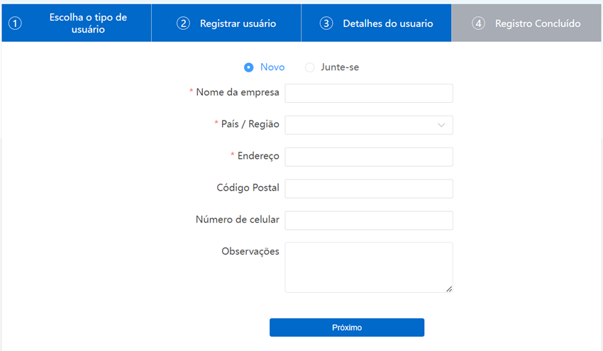603x351 pixels.
Task: Go to Escolha o tipo de usuário step
Action: 88,23
